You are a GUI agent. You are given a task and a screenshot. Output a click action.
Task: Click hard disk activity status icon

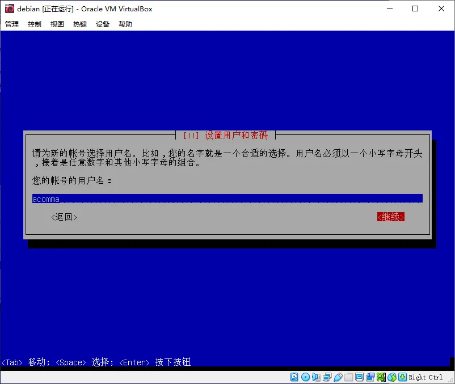click(294, 377)
